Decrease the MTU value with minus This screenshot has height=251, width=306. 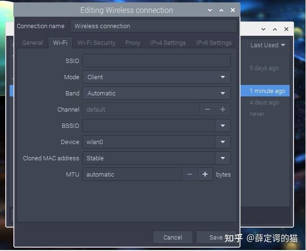click(x=190, y=174)
